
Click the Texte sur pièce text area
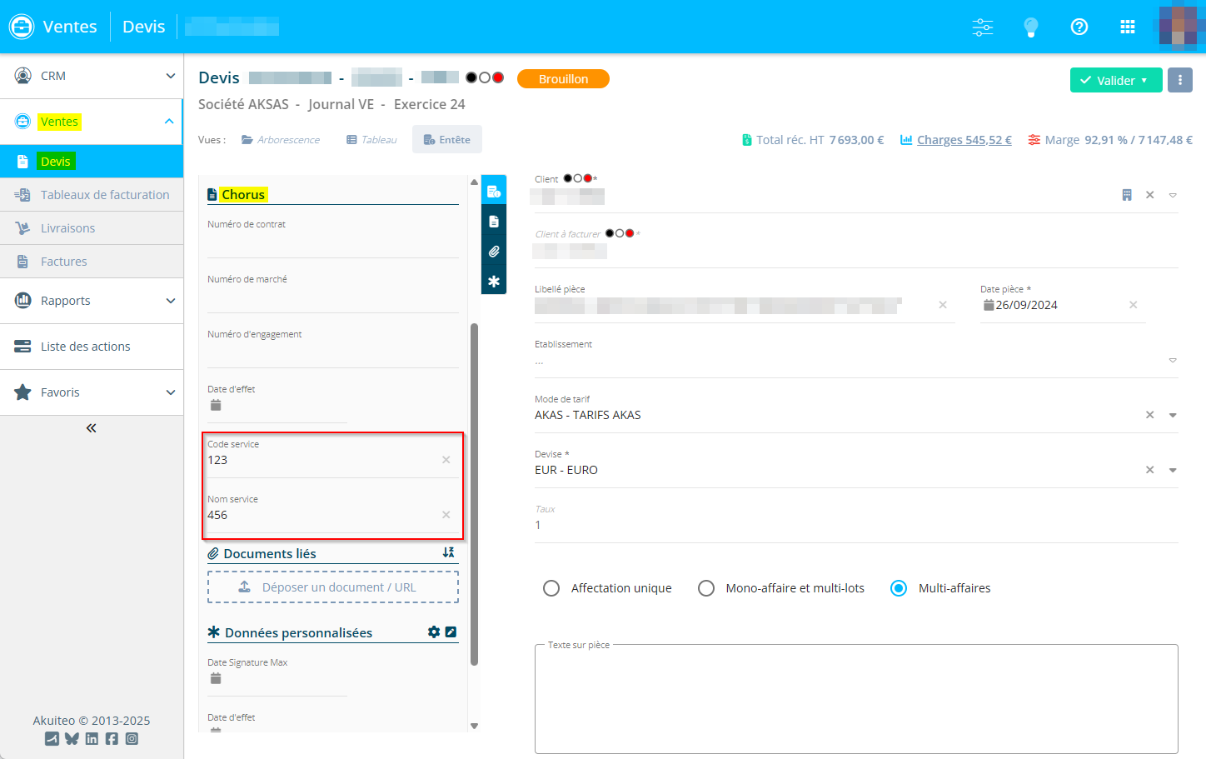coord(856,700)
